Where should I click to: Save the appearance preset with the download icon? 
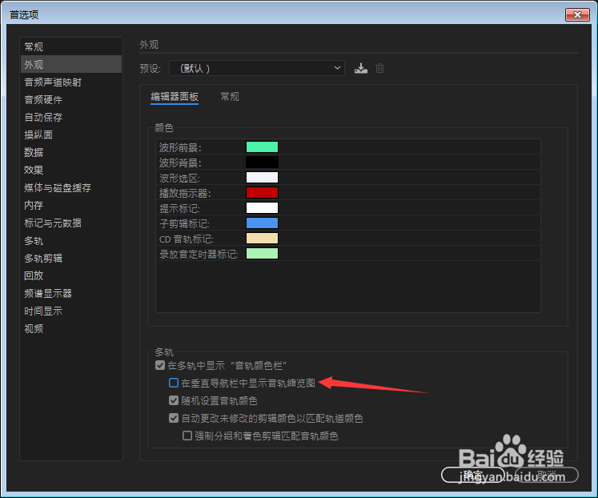(x=361, y=68)
